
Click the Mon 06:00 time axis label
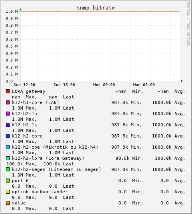[x=144, y=85]
